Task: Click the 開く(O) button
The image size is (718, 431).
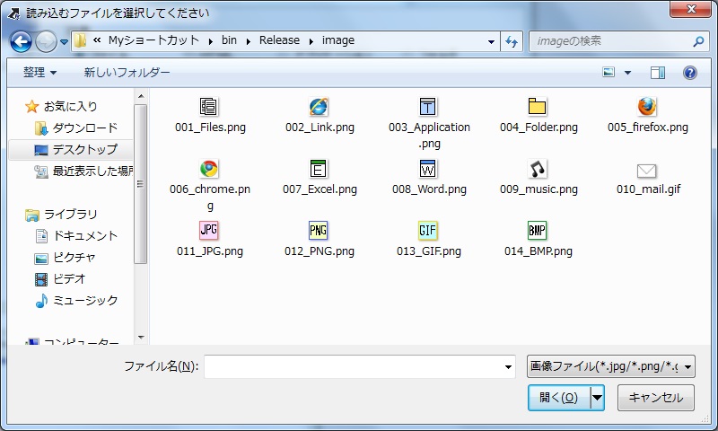Action: pyautogui.click(x=559, y=398)
